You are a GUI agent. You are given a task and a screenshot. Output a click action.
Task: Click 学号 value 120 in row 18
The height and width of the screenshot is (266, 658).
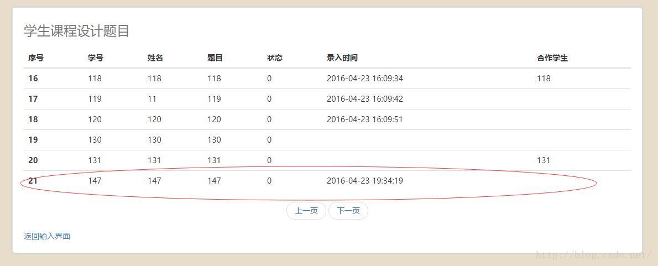[95, 119]
